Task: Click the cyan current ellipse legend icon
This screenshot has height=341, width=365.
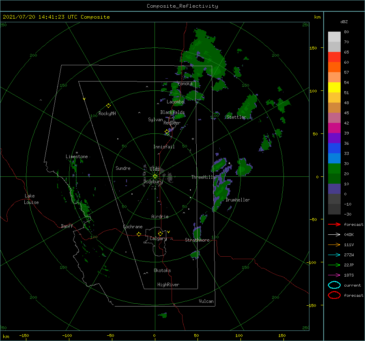Action: coord(334,285)
